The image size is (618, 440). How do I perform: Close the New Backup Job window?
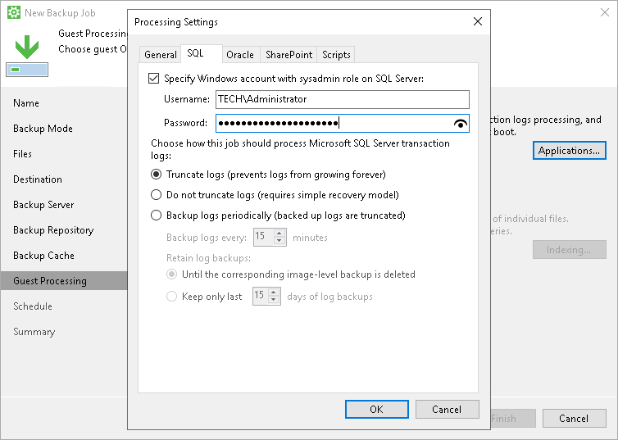pyautogui.click(x=605, y=12)
